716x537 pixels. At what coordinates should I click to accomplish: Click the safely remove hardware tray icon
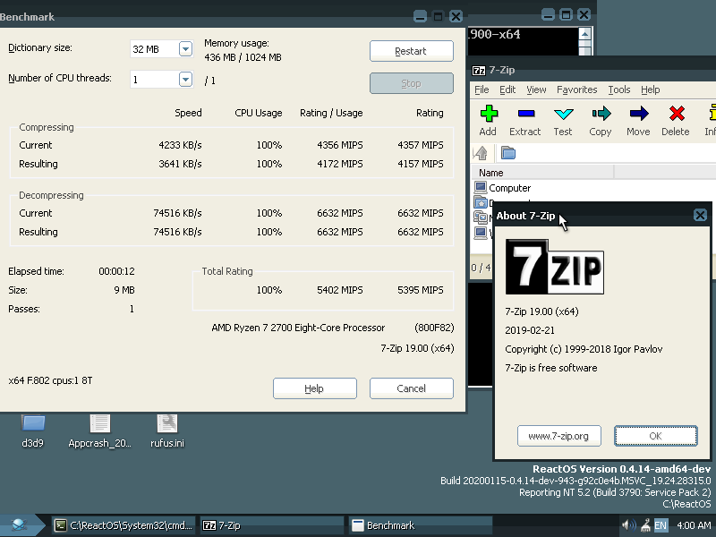pyautogui.click(x=645, y=525)
